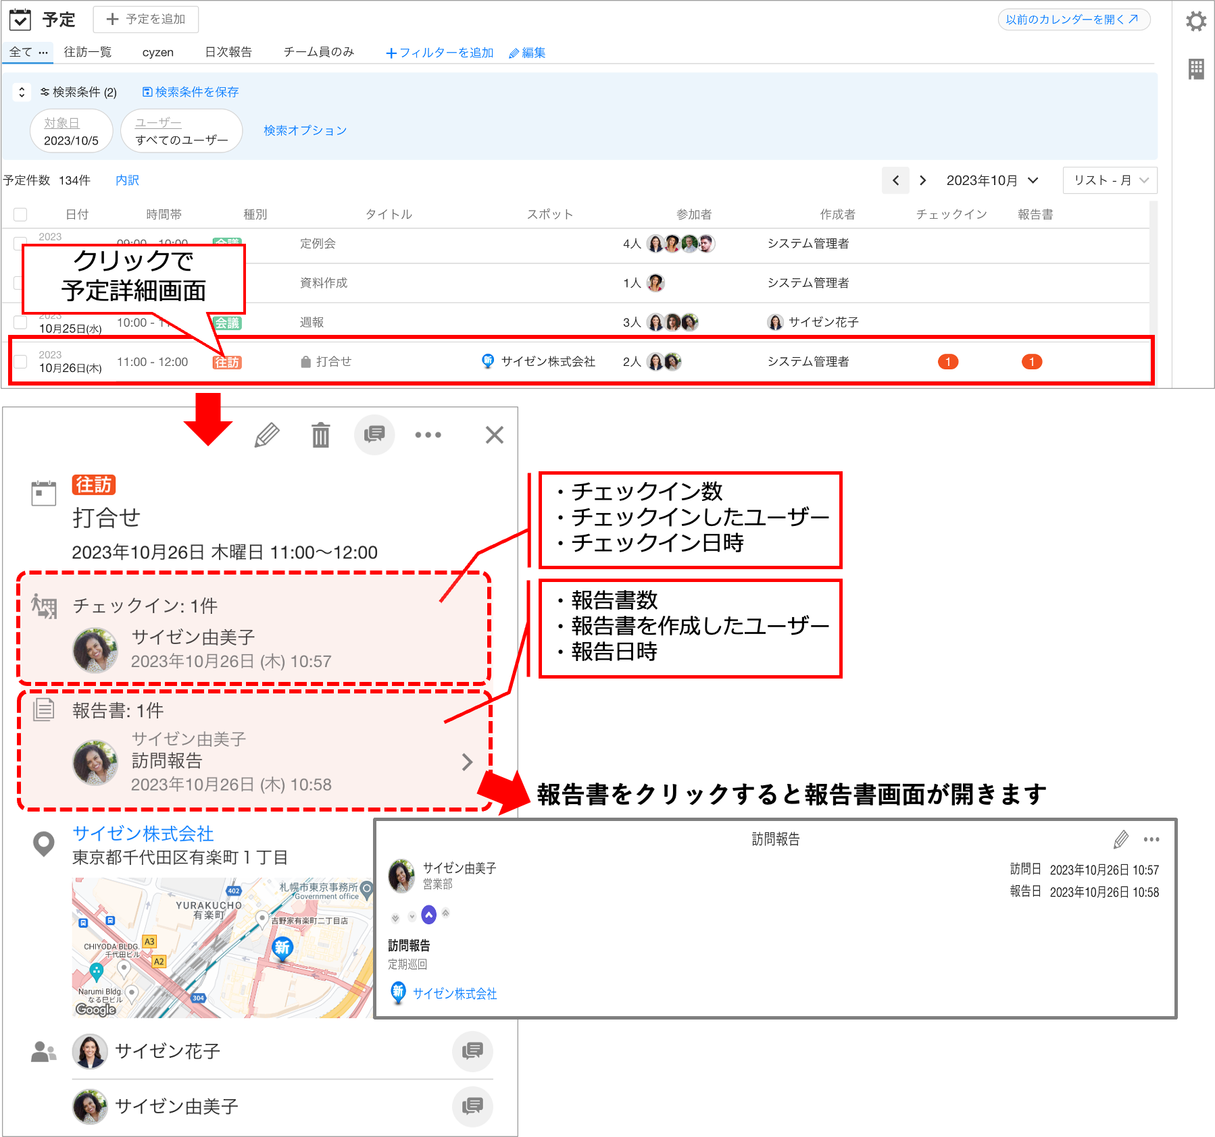The height and width of the screenshot is (1137, 1215).
Task: Click the 往訪 type tag in the 打合せ row
Action: (227, 363)
